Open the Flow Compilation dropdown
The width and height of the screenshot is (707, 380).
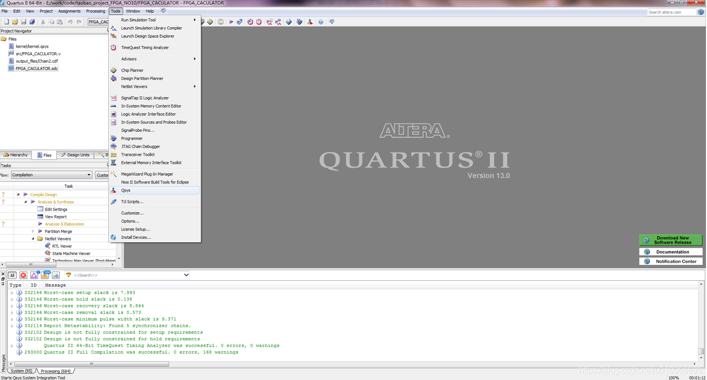51,175
